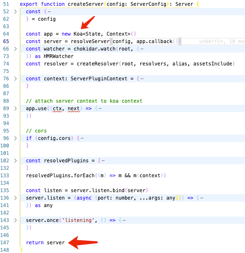Viewport: 245px width, 253px height.
Task: Expand folded context object at line 76
Action: click(x=15, y=79)
